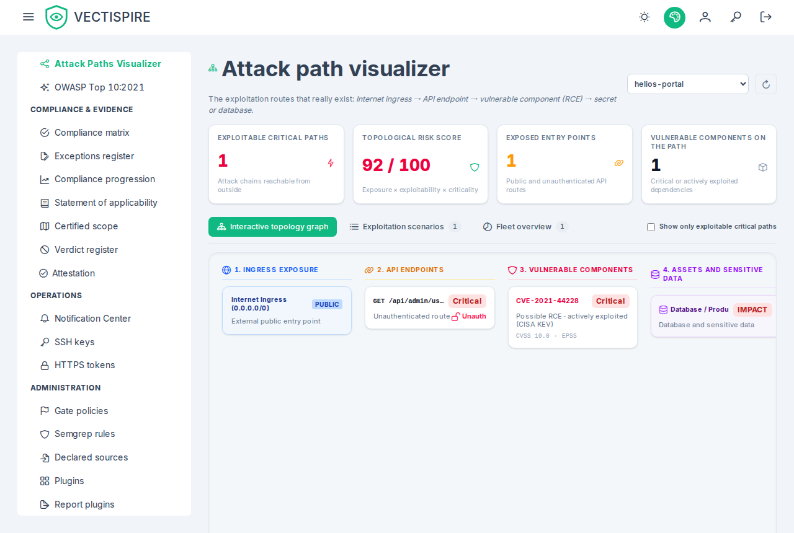The height and width of the screenshot is (533, 794).
Task: Open Semgrep rules
Action: point(104,434)
